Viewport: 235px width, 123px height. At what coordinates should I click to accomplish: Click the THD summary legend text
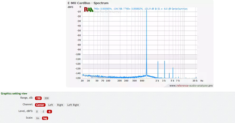(141, 9)
